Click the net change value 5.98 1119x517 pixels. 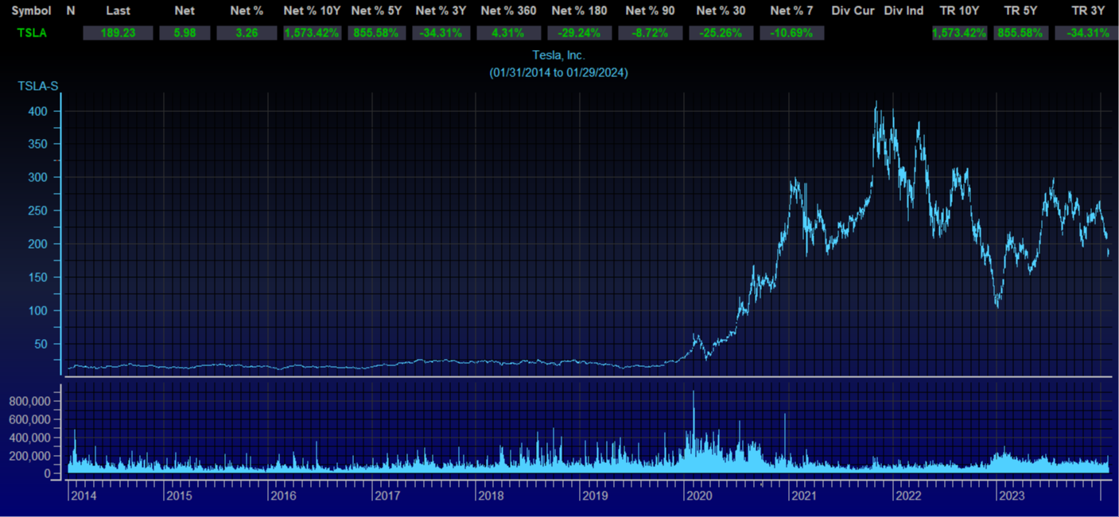click(185, 33)
